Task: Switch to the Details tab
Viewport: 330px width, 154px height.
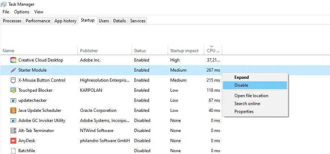Action: (119, 21)
